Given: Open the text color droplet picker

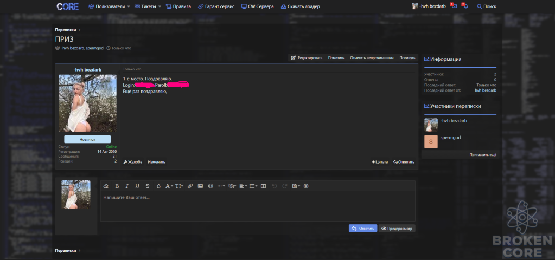Looking at the screenshot, I should (x=158, y=186).
